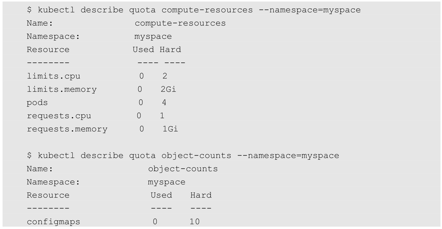The width and height of the screenshot is (442, 229).
Task: Click the myspace value under object-counts name
Action: coord(166,182)
